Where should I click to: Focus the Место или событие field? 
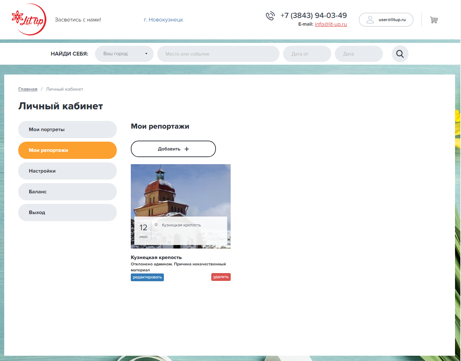coord(218,54)
